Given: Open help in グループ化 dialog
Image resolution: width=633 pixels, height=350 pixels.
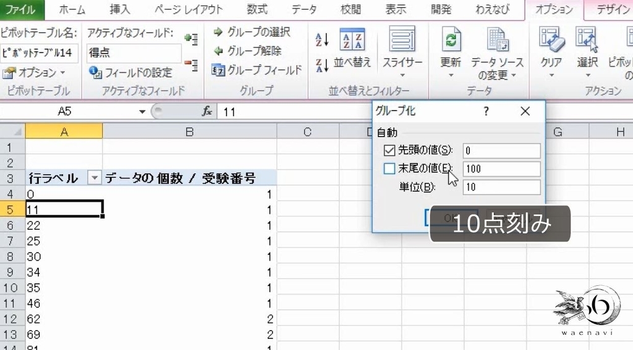Looking at the screenshot, I should pos(486,111).
